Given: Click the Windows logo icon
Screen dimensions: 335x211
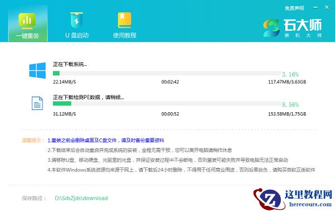Looking at the screenshot, I should tap(37, 70).
